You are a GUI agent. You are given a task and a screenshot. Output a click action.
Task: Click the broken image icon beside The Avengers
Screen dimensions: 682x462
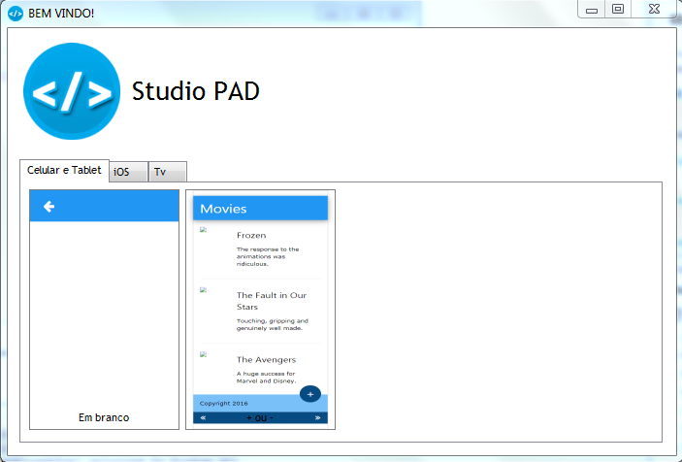[203, 354]
